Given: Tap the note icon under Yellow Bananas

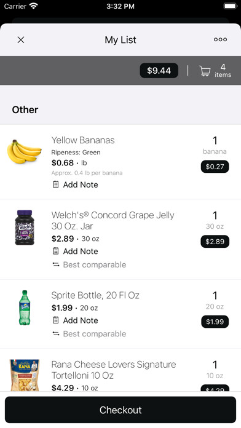Looking at the screenshot, I should (56, 184).
